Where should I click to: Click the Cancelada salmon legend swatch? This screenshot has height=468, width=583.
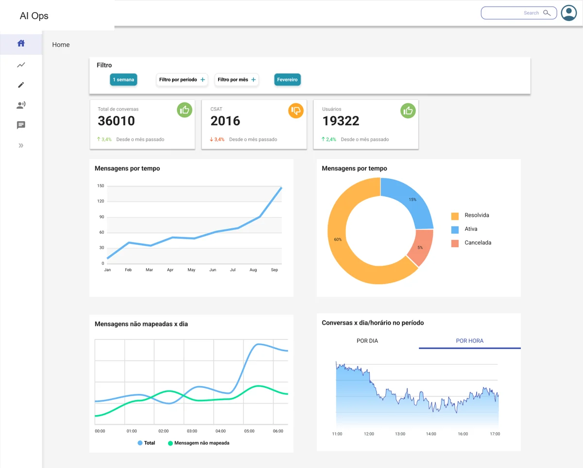click(455, 243)
